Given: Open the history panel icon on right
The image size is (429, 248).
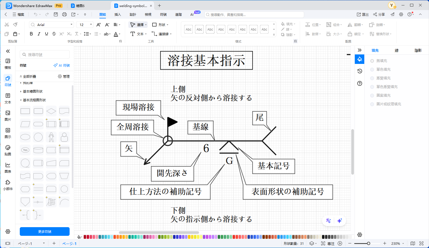Looking at the screenshot, I should [360, 71].
